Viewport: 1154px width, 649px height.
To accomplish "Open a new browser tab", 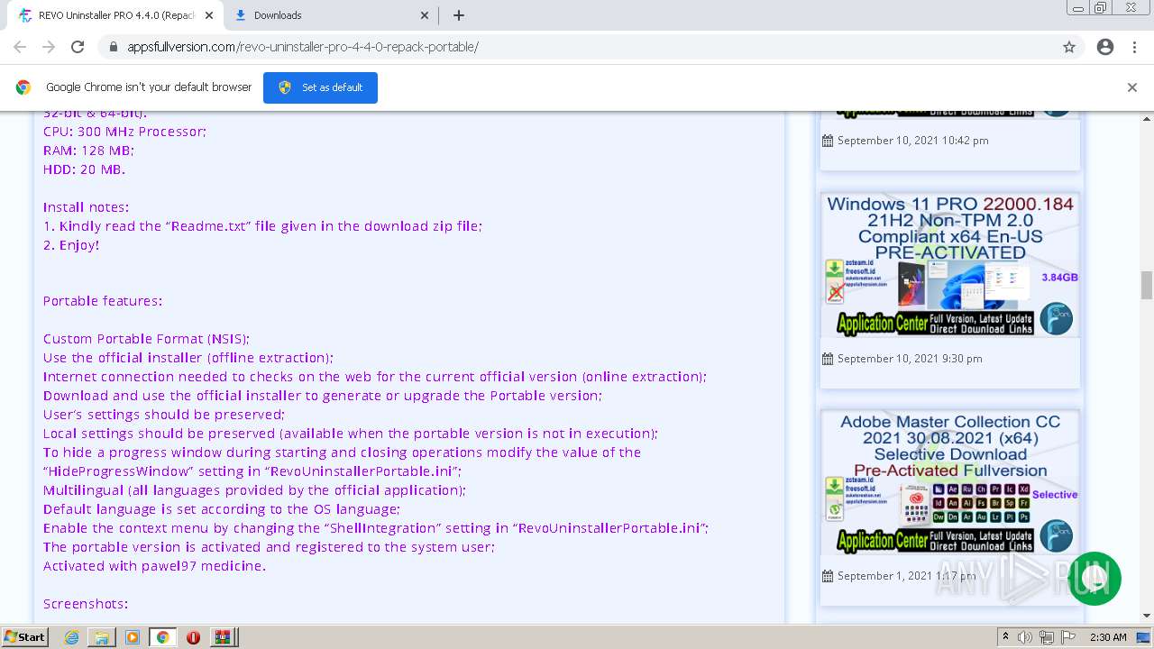I will (459, 15).
